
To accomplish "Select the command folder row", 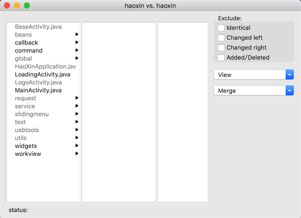I will (43, 51).
